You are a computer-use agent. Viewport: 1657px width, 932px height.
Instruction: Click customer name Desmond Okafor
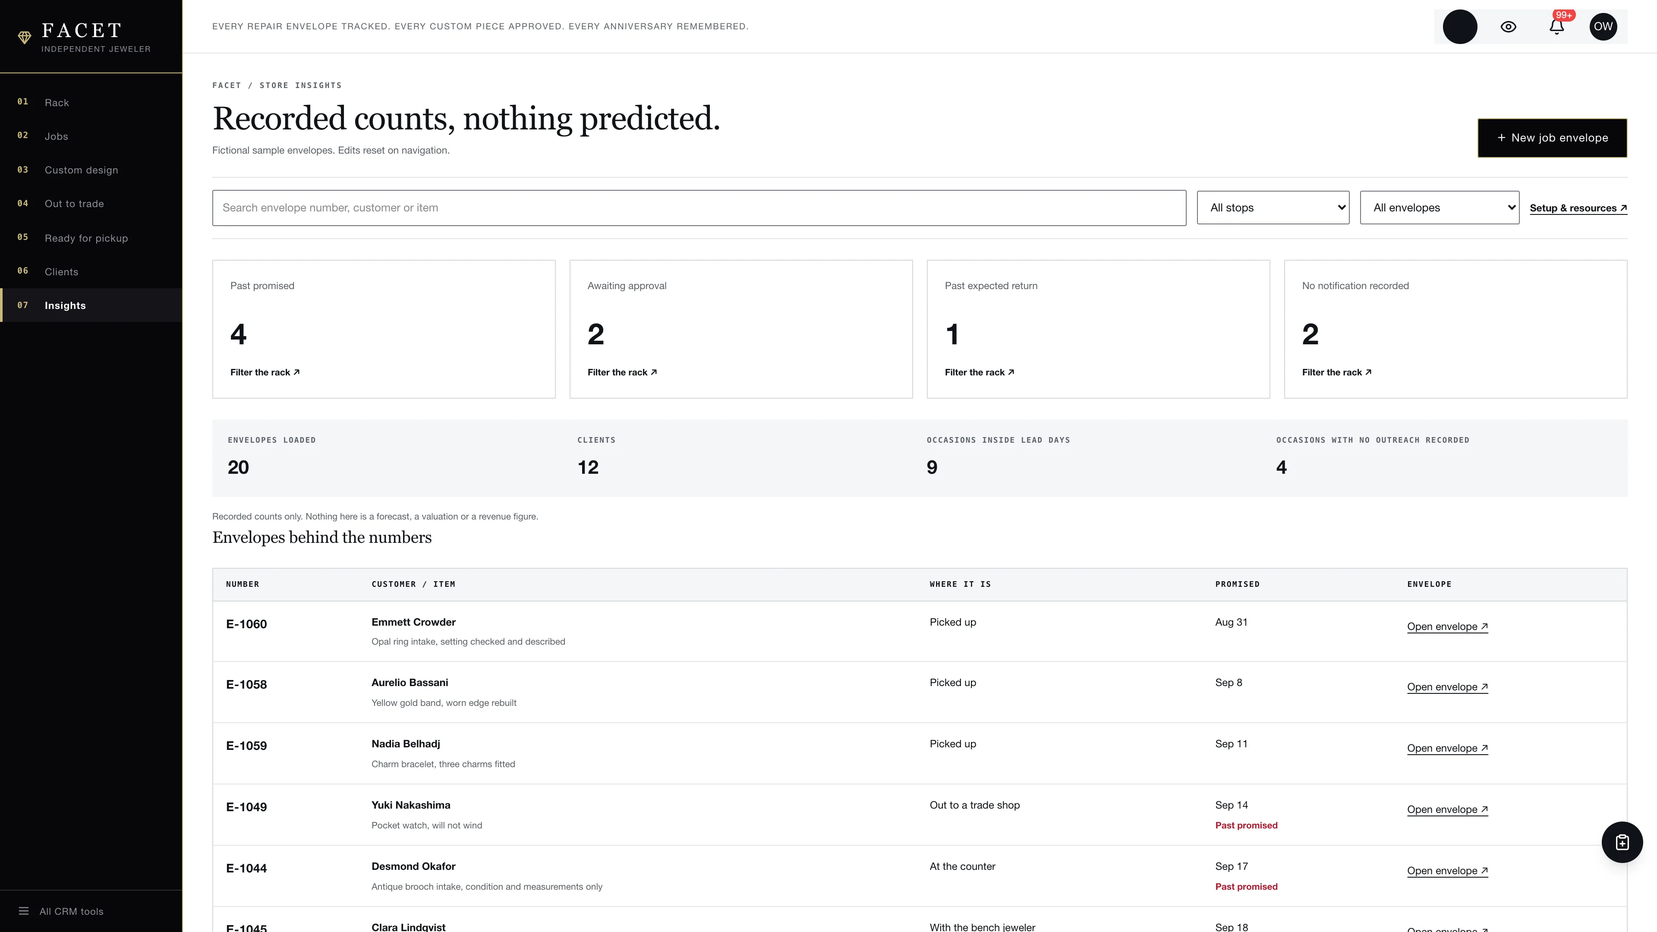(413, 866)
